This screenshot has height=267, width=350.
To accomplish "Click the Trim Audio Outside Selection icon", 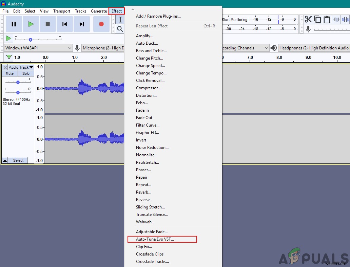I will [336, 19].
